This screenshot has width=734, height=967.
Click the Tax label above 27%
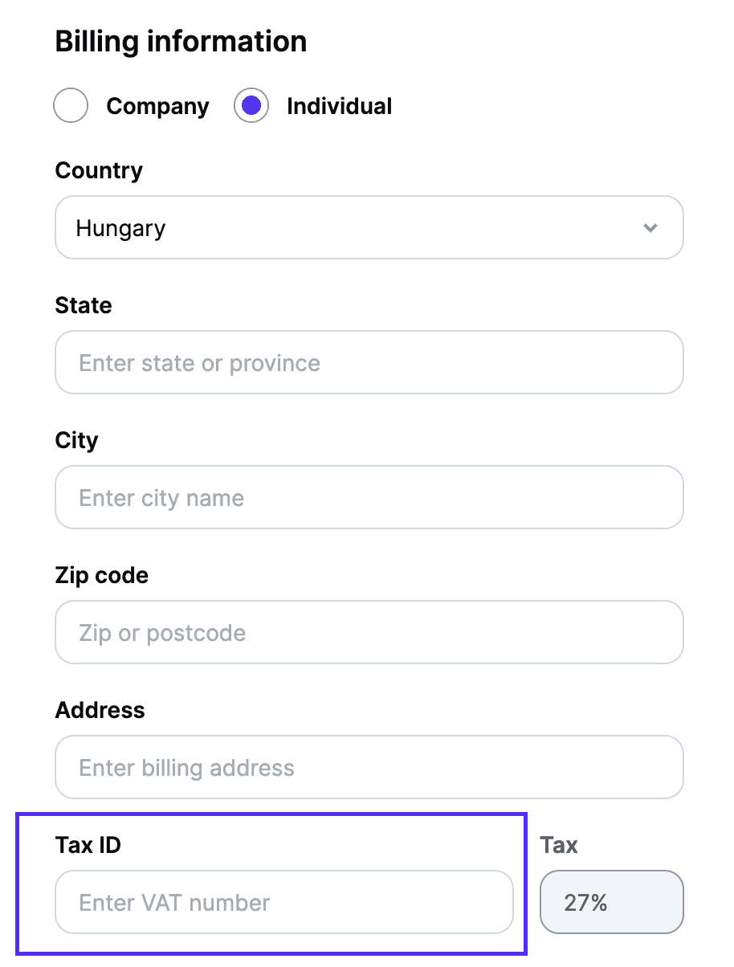558,845
